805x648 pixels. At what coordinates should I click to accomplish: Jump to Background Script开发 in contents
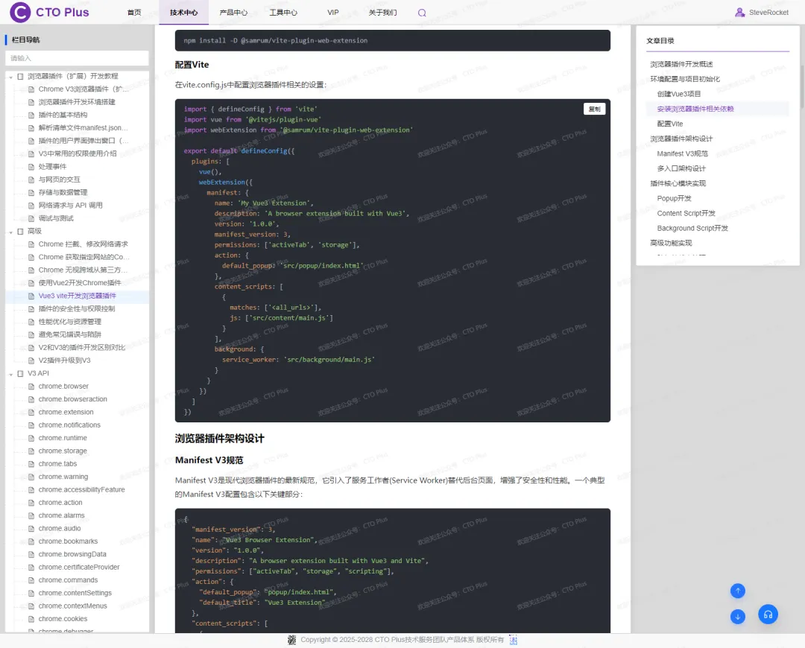coord(692,228)
